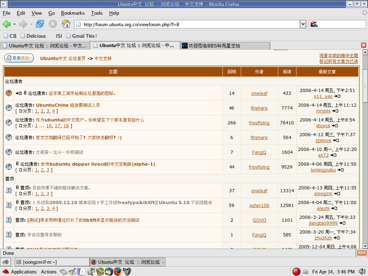Image resolution: width=368 pixels, height=276 pixels.
Task: Click the Stop loading toolbar icon
Action: 53,24
